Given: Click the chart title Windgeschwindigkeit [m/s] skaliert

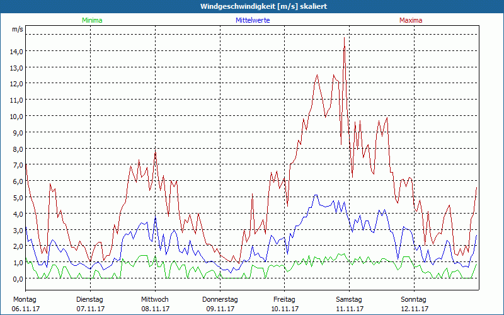Looking at the screenshot, I should click(263, 6).
